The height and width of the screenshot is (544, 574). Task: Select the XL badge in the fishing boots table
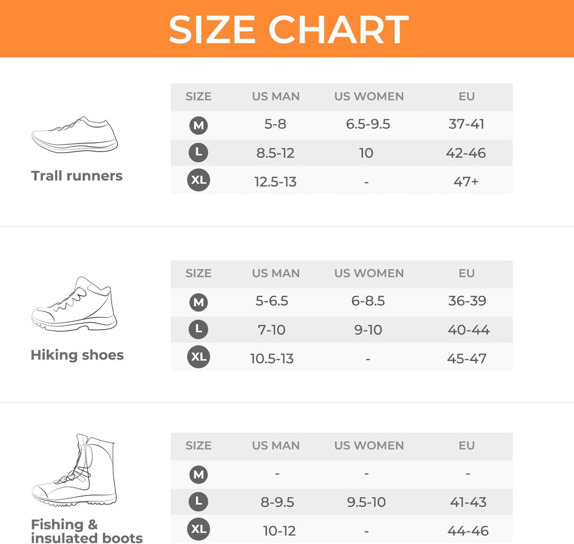point(199,530)
